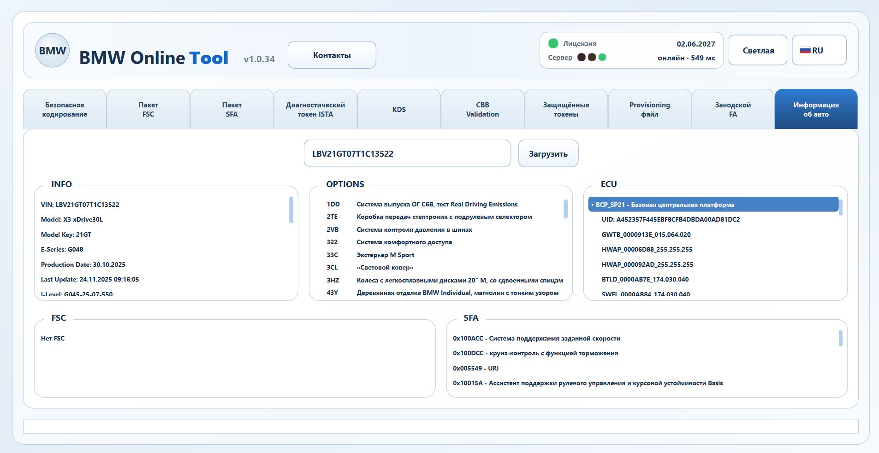879x453 pixels.
Task: Select option 322 Система комфортного доступа
Action: [389, 242]
